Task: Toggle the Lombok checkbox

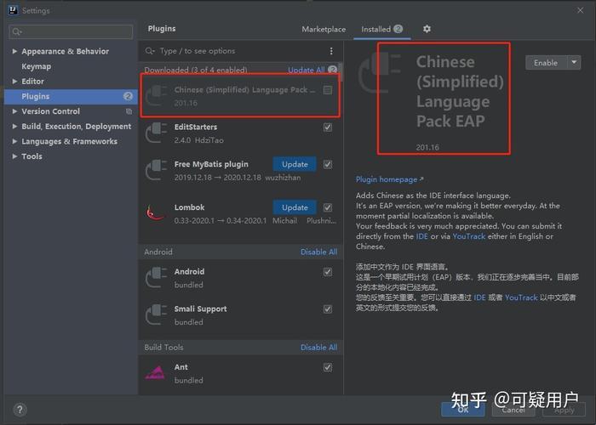Action: (x=327, y=207)
